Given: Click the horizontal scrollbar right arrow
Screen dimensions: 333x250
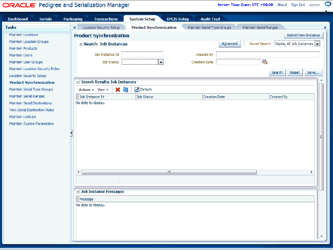Looking at the screenshot, I should coord(311,172).
